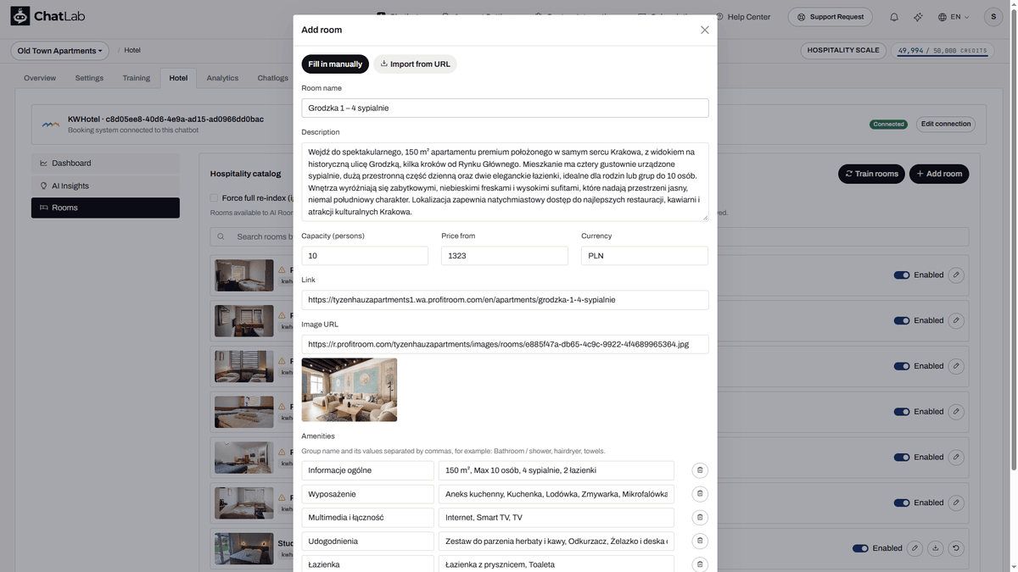Delete the Wyposażenie amenity row

pyautogui.click(x=700, y=494)
